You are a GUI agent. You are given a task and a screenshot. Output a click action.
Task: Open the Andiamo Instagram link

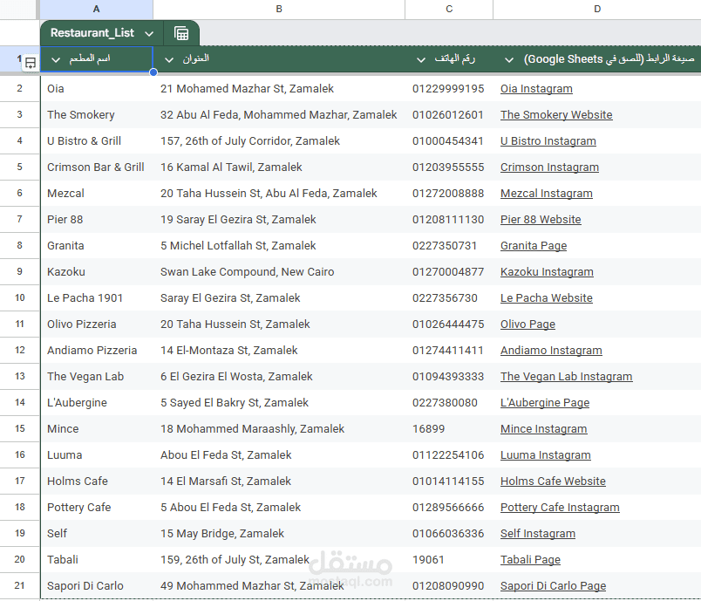[551, 350]
